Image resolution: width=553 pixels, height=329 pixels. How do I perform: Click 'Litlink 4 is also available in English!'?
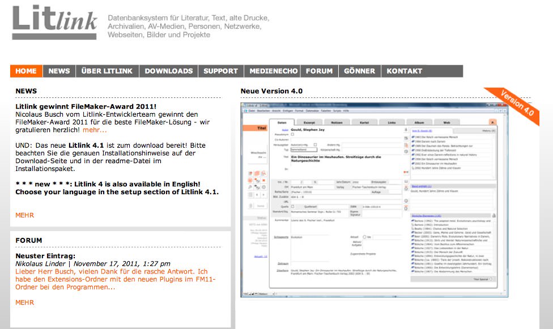click(137, 184)
